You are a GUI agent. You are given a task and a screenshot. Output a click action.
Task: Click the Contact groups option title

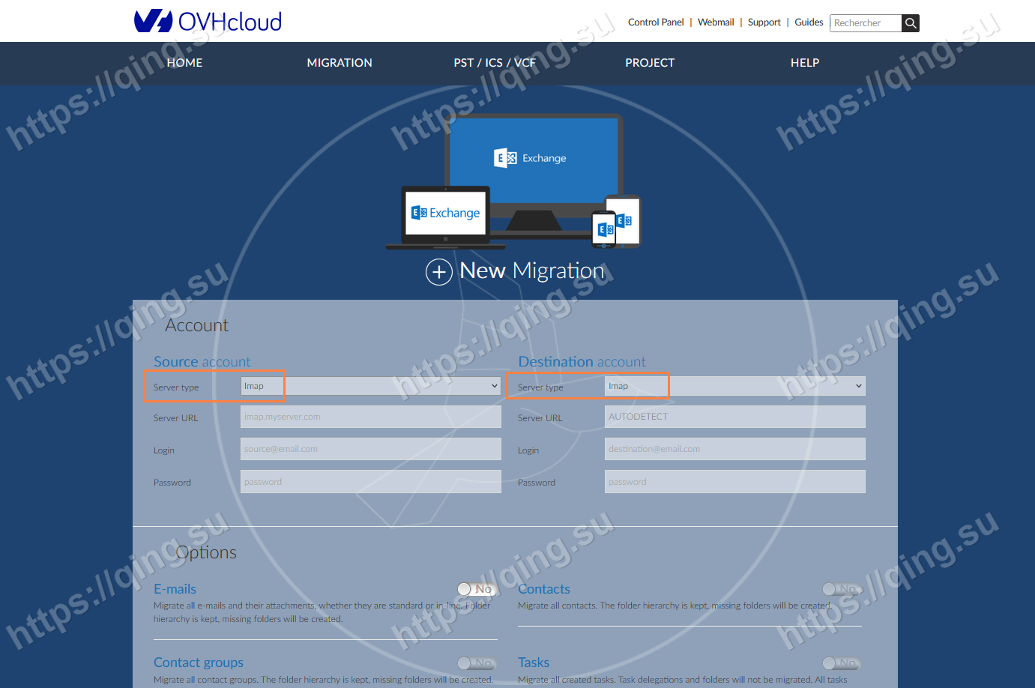click(199, 663)
